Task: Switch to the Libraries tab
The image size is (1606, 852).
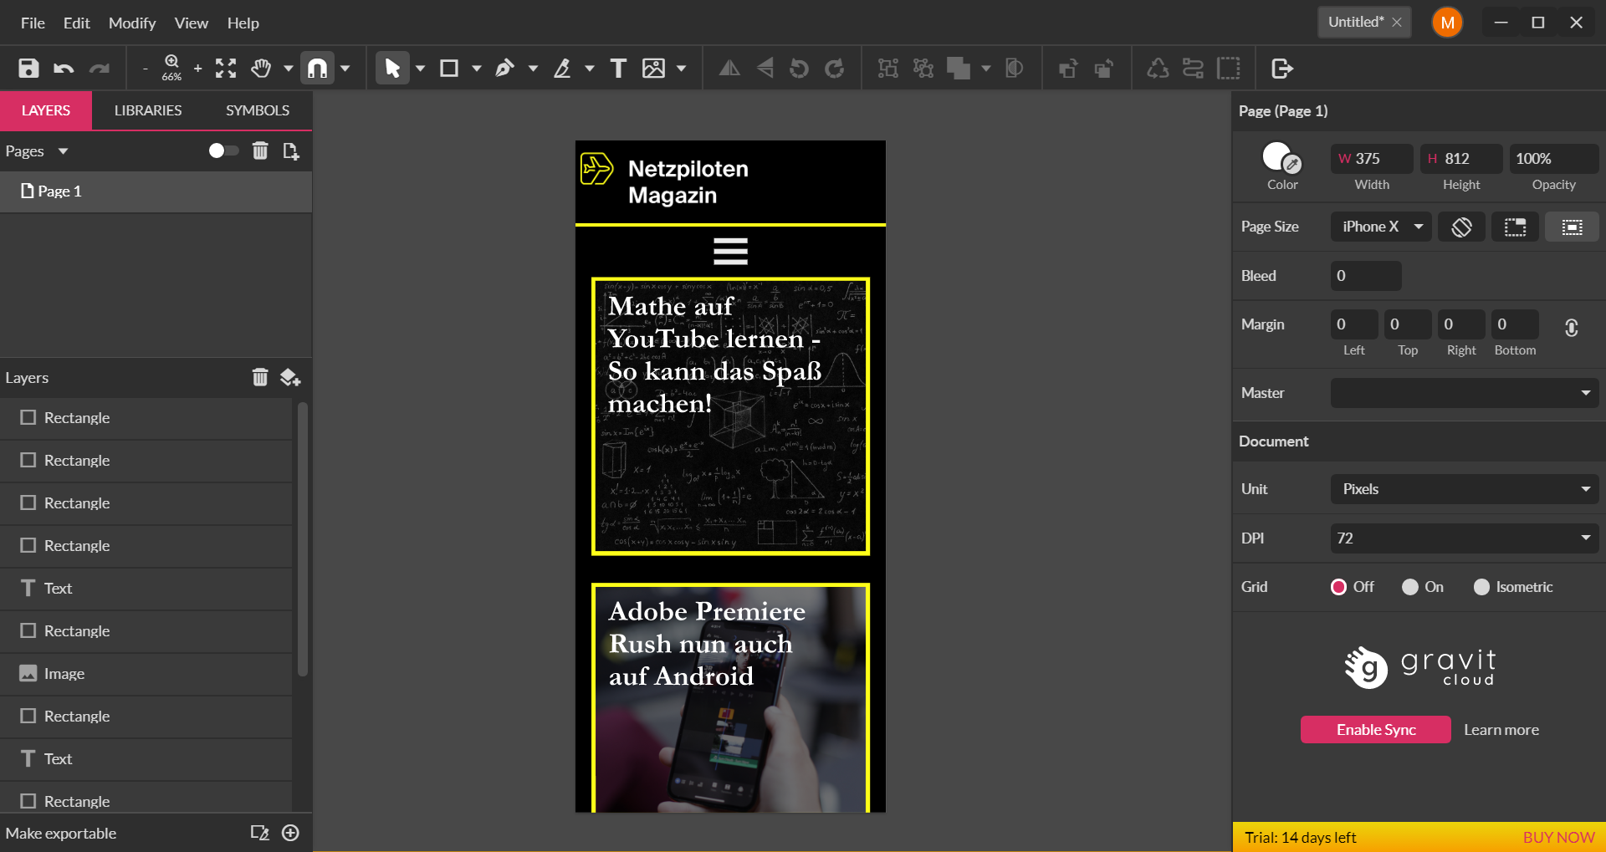Action: [x=148, y=110]
